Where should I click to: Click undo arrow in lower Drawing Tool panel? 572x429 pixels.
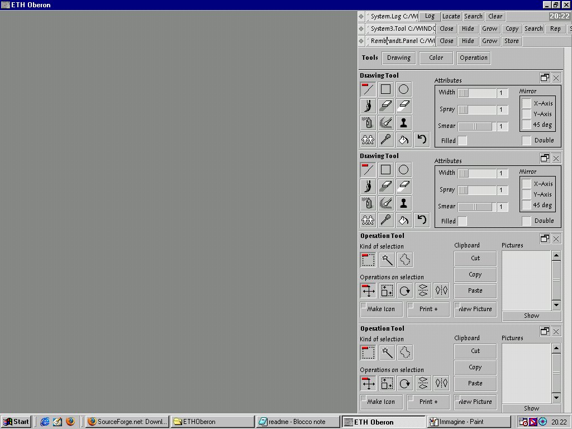422,220
